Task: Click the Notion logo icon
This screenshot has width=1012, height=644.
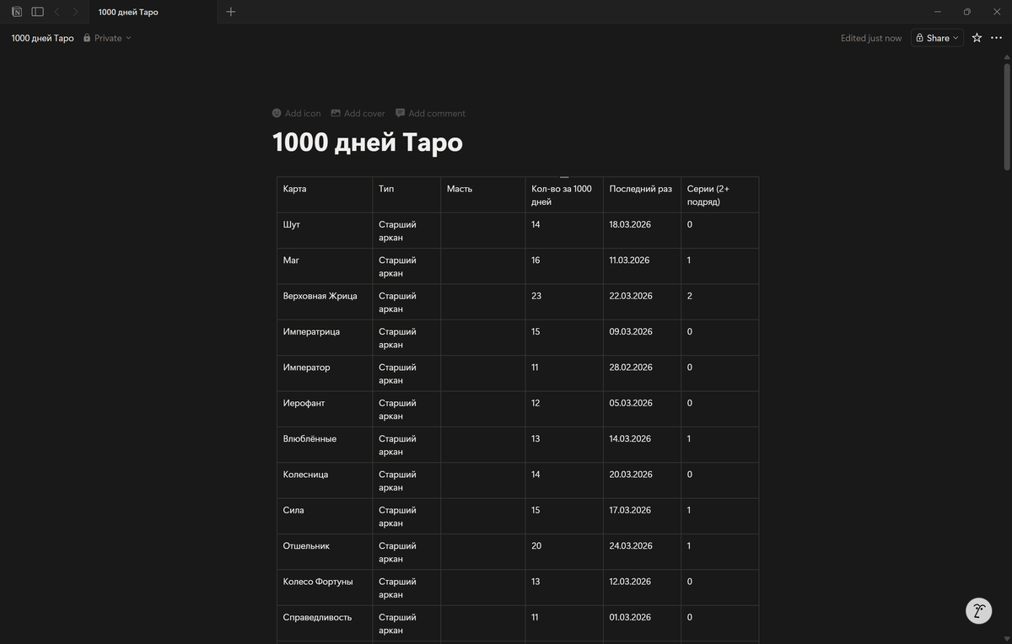Action: [17, 12]
